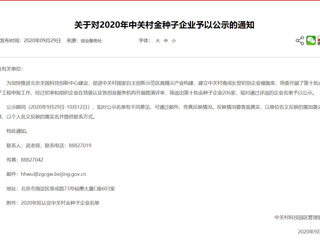
Task: Share the notice via WeChat icon
Action: point(311,41)
